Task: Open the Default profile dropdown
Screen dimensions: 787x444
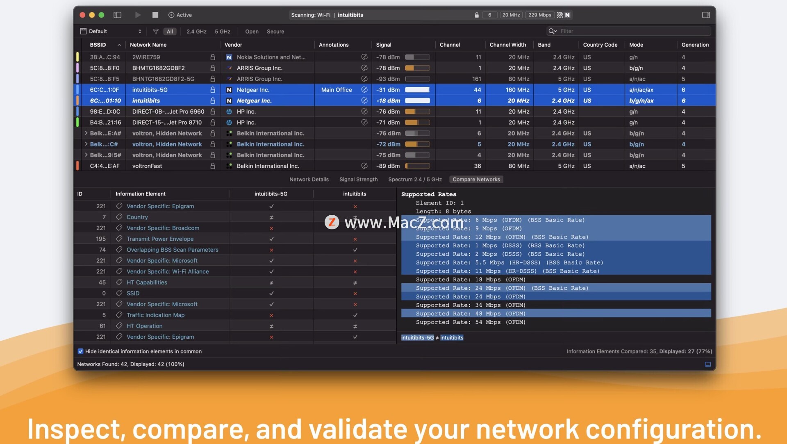Action: click(111, 31)
